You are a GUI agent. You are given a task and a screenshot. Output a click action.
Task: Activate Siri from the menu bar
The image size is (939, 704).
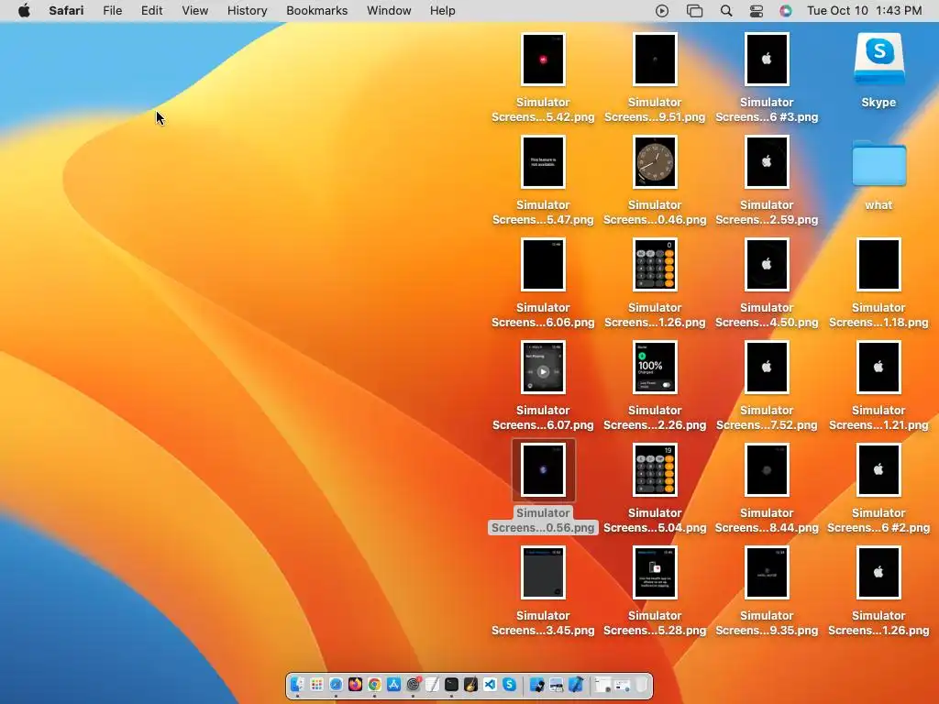[786, 11]
